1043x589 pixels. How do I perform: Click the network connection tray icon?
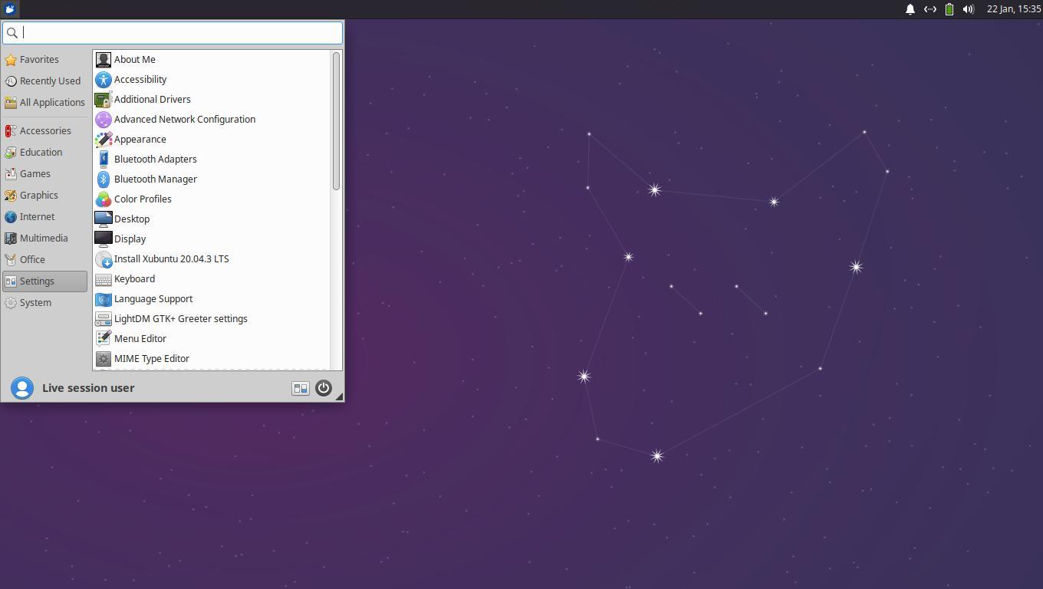click(x=929, y=9)
